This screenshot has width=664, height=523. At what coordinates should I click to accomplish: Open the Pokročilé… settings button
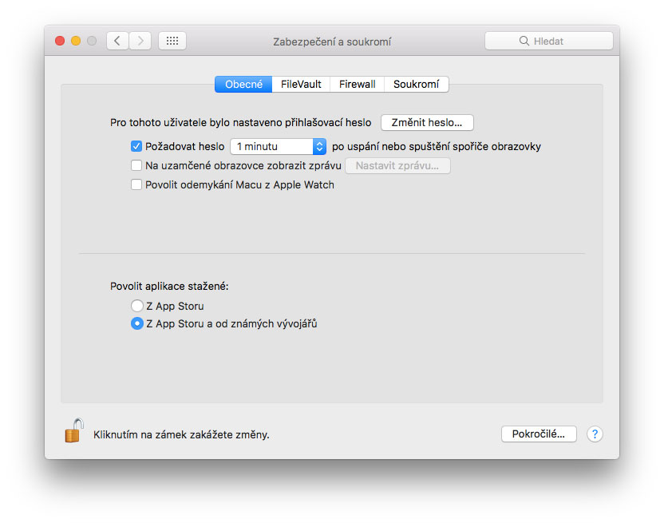pos(539,434)
